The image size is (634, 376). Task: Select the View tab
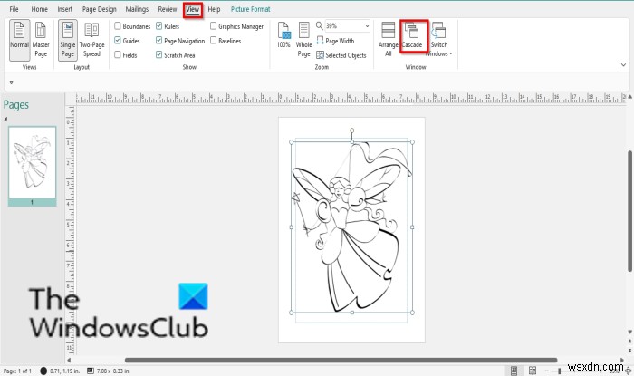(x=192, y=9)
